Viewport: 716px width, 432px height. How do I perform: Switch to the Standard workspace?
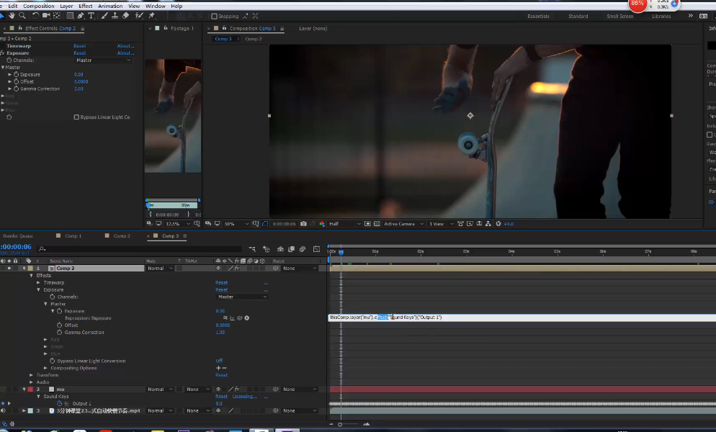coord(578,16)
